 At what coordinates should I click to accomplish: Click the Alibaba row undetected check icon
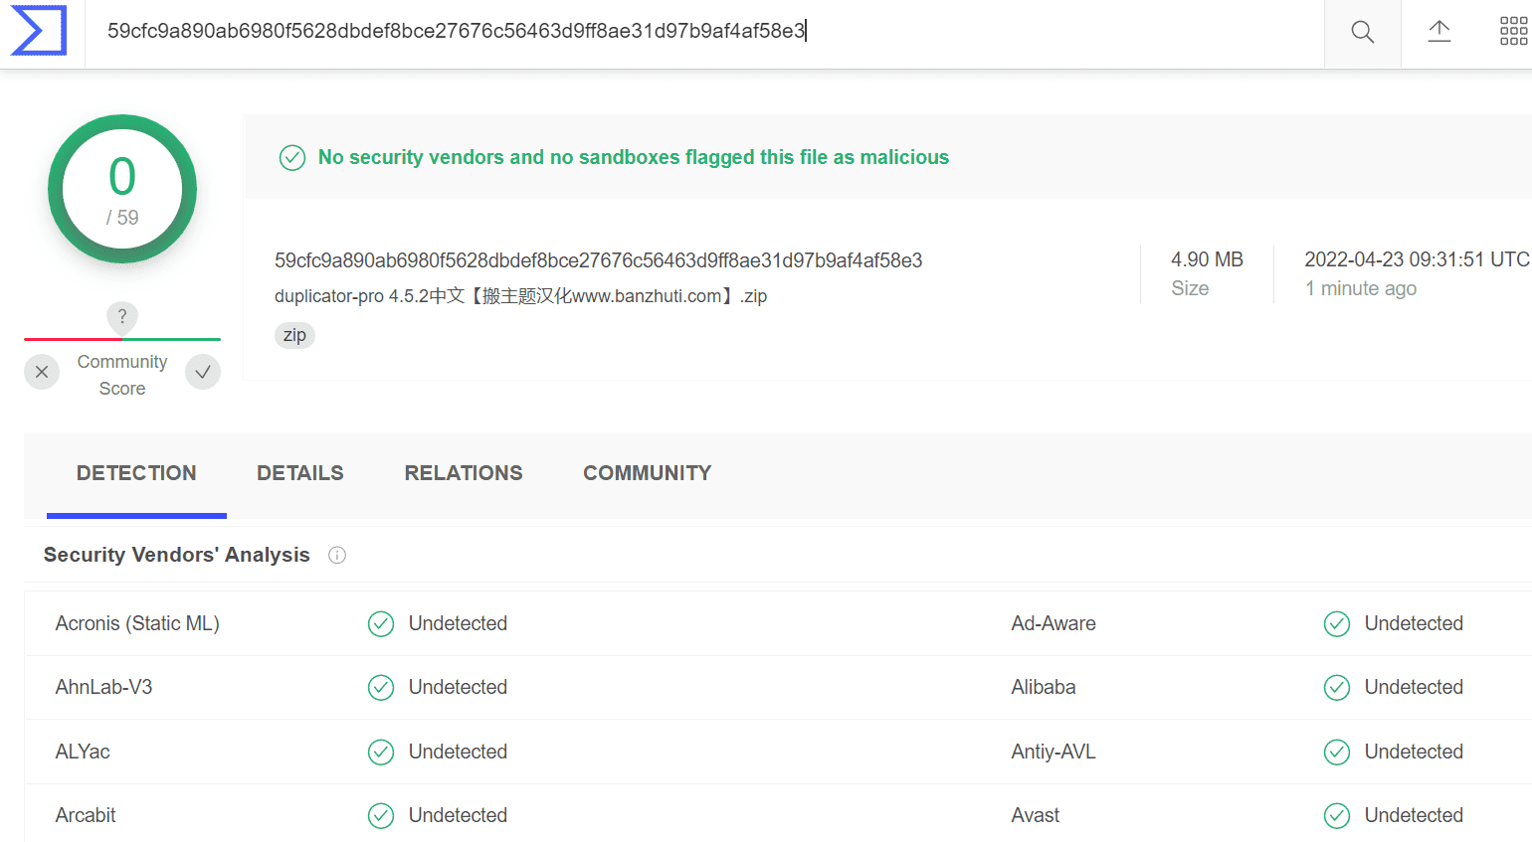[x=1337, y=688]
